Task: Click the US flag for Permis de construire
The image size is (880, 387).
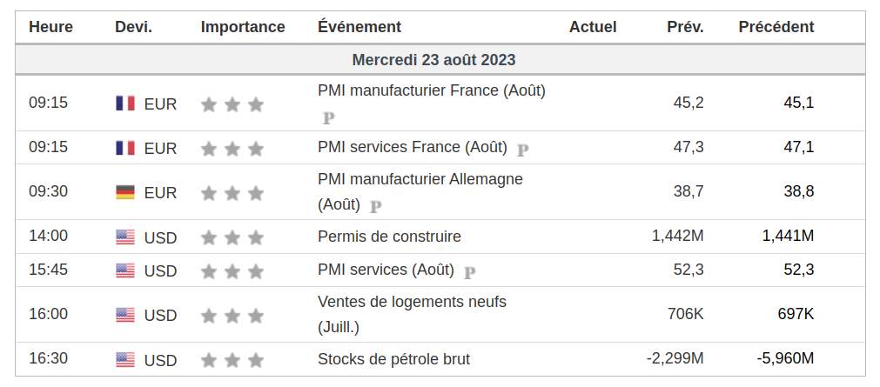Action: (125, 237)
